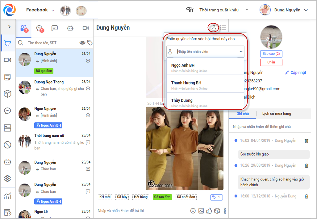
Task: Open the statistics chart sidebar icon
Action: (x=7, y=196)
